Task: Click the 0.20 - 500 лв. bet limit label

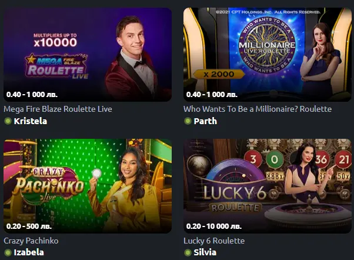Action: pyautogui.click(x=29, y=226)
